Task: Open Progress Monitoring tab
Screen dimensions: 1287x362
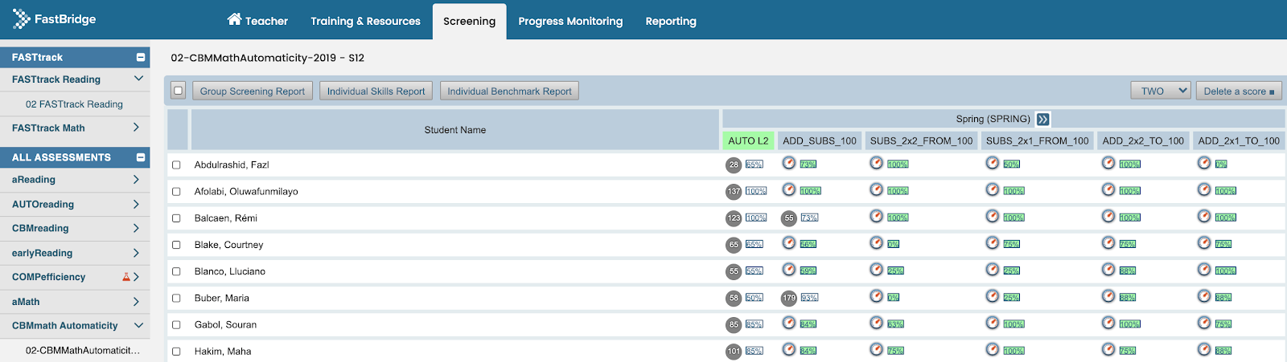Action: pos(570,21)
